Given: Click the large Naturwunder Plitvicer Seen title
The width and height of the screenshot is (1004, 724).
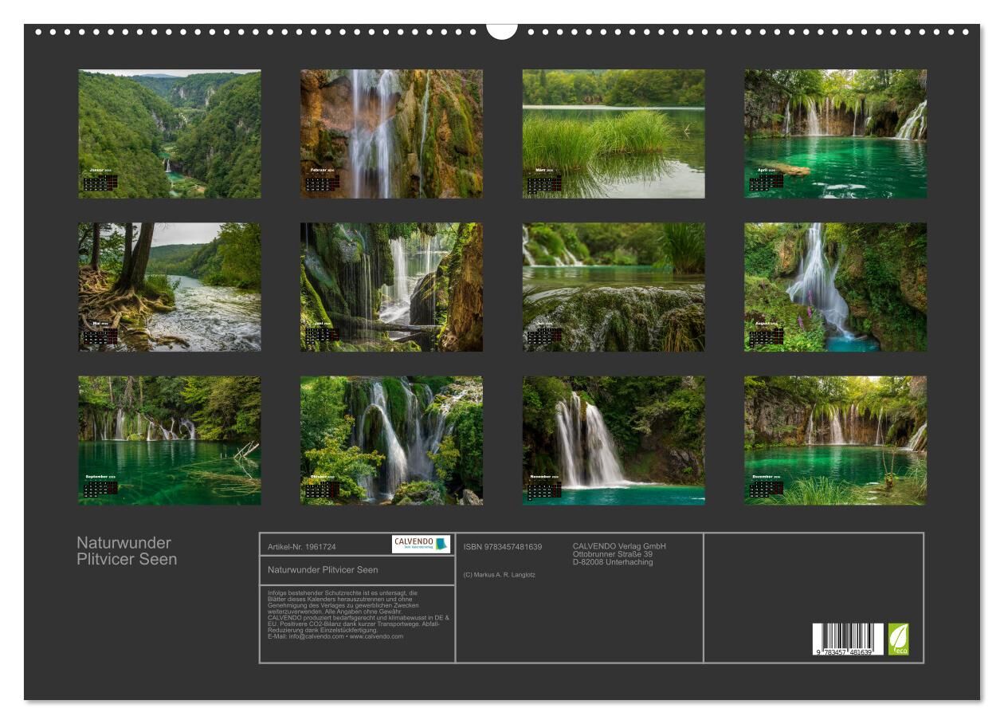Looking at the screenshot, I should click(127, 551).
